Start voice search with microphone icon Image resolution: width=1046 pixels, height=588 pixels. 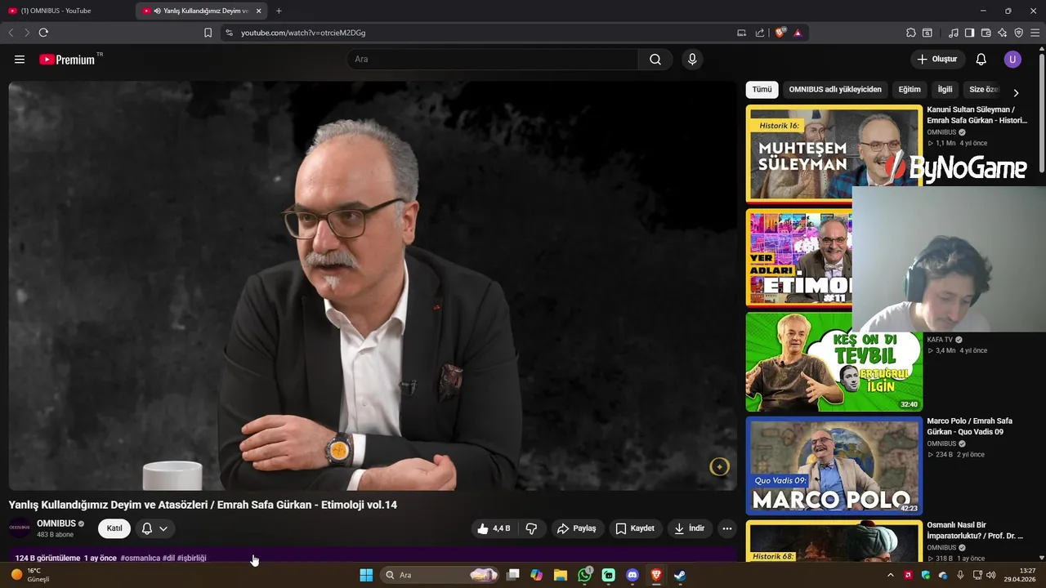[x=692, y=59]
